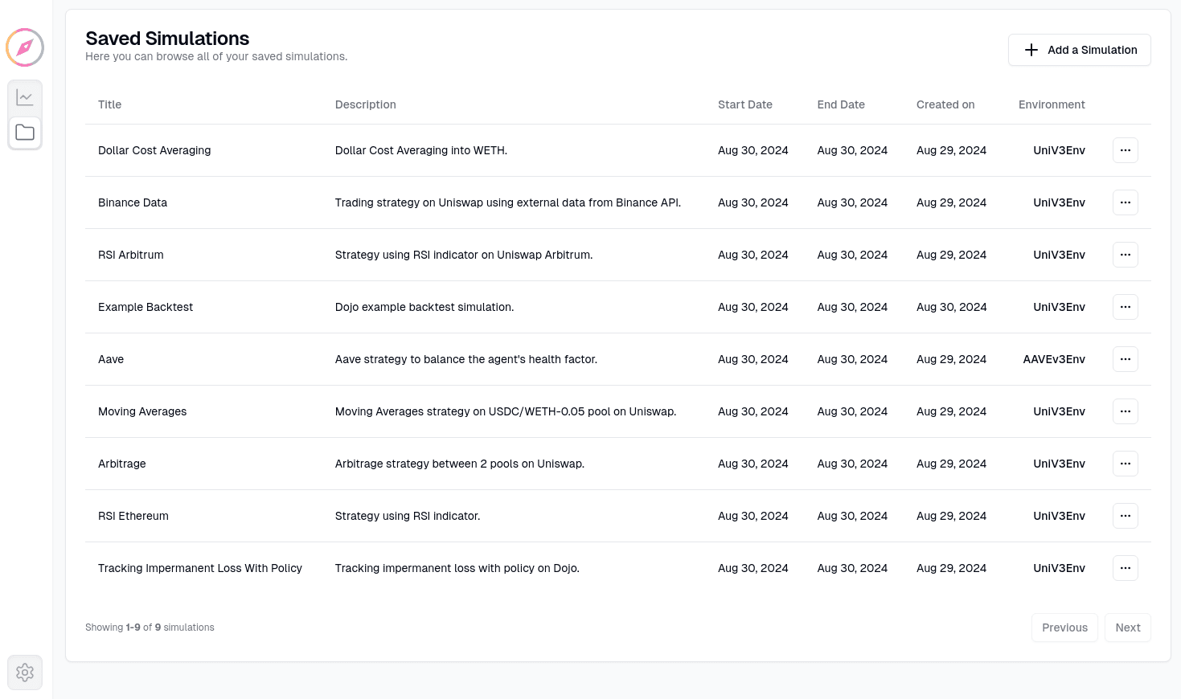Select the Moving Averages simulation title
1181x699 pixels.
[142, 411]
